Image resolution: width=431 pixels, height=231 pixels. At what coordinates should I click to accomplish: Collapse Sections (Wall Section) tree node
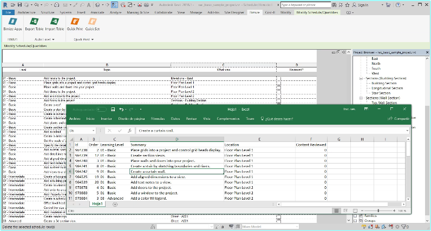[x=361, y=98]
